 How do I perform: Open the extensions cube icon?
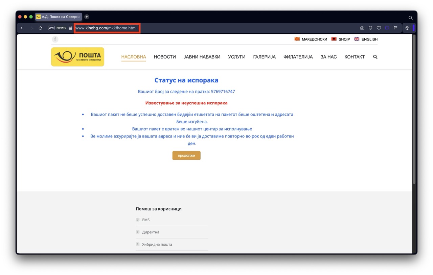(x=407, y=28)
